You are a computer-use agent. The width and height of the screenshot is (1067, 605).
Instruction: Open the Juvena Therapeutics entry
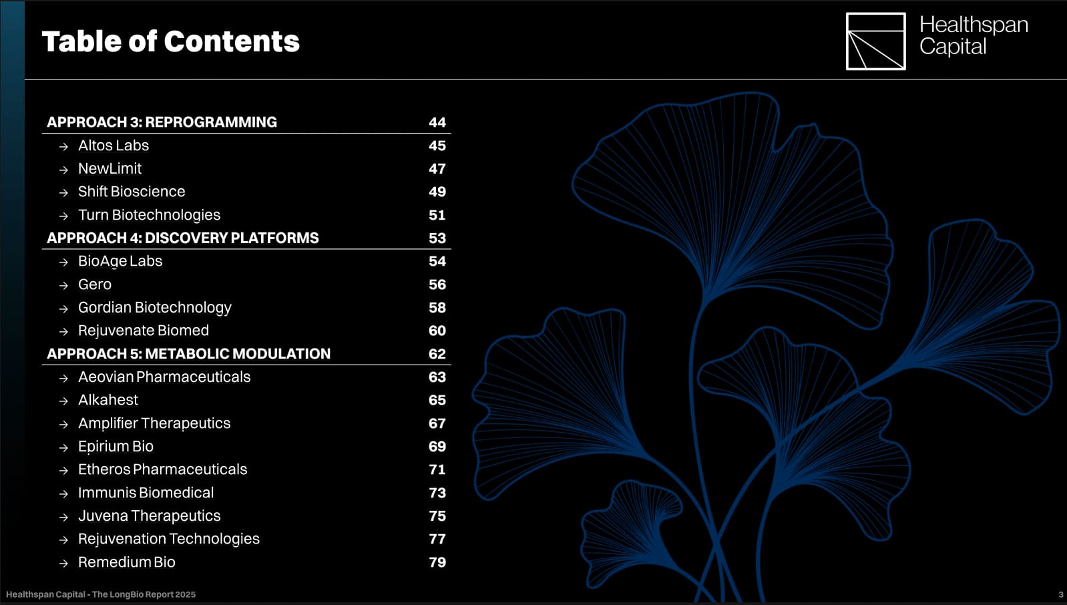pos(149,516)
